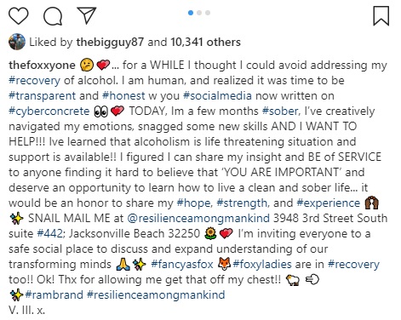Image resolution: width=401 pixels, height=320 pixels.
Task: Open thebigguy87 profile link
Action: (110, 43)
